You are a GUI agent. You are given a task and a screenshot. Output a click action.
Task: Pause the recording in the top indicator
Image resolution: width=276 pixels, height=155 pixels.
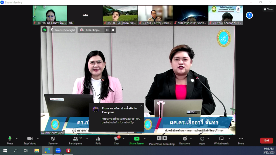pos(108,30)
